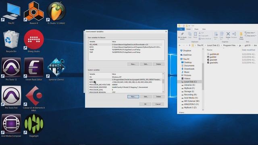The image size is (258, 145).
Task: Click Pin to Quick access in Explorer ribbon
Action: [x=182, y=36]
